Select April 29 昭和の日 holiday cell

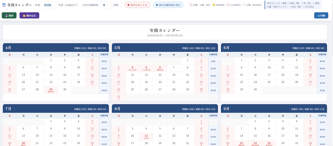tap(51, 90)
